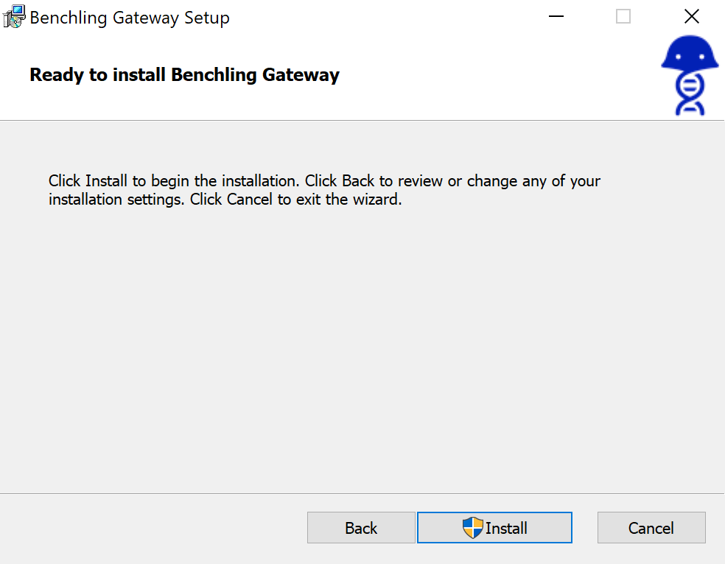
Task: Click empty footer area left of Back
Action: click(x=147, y=528)
